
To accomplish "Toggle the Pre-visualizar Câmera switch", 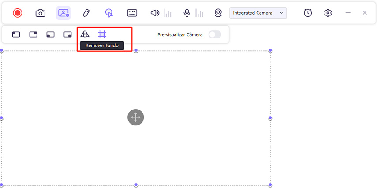I will 215,35.
